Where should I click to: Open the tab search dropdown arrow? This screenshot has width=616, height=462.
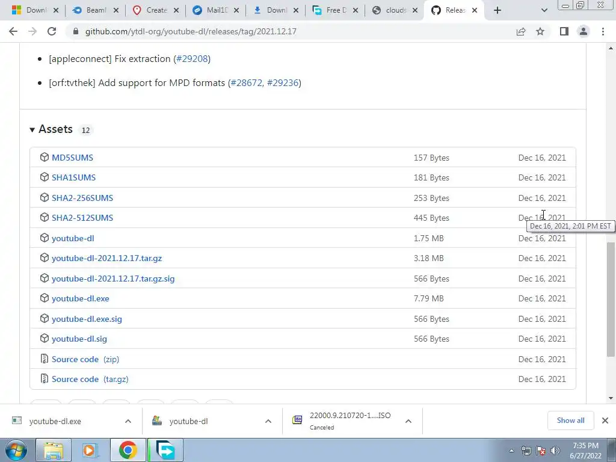pos(544,10)
